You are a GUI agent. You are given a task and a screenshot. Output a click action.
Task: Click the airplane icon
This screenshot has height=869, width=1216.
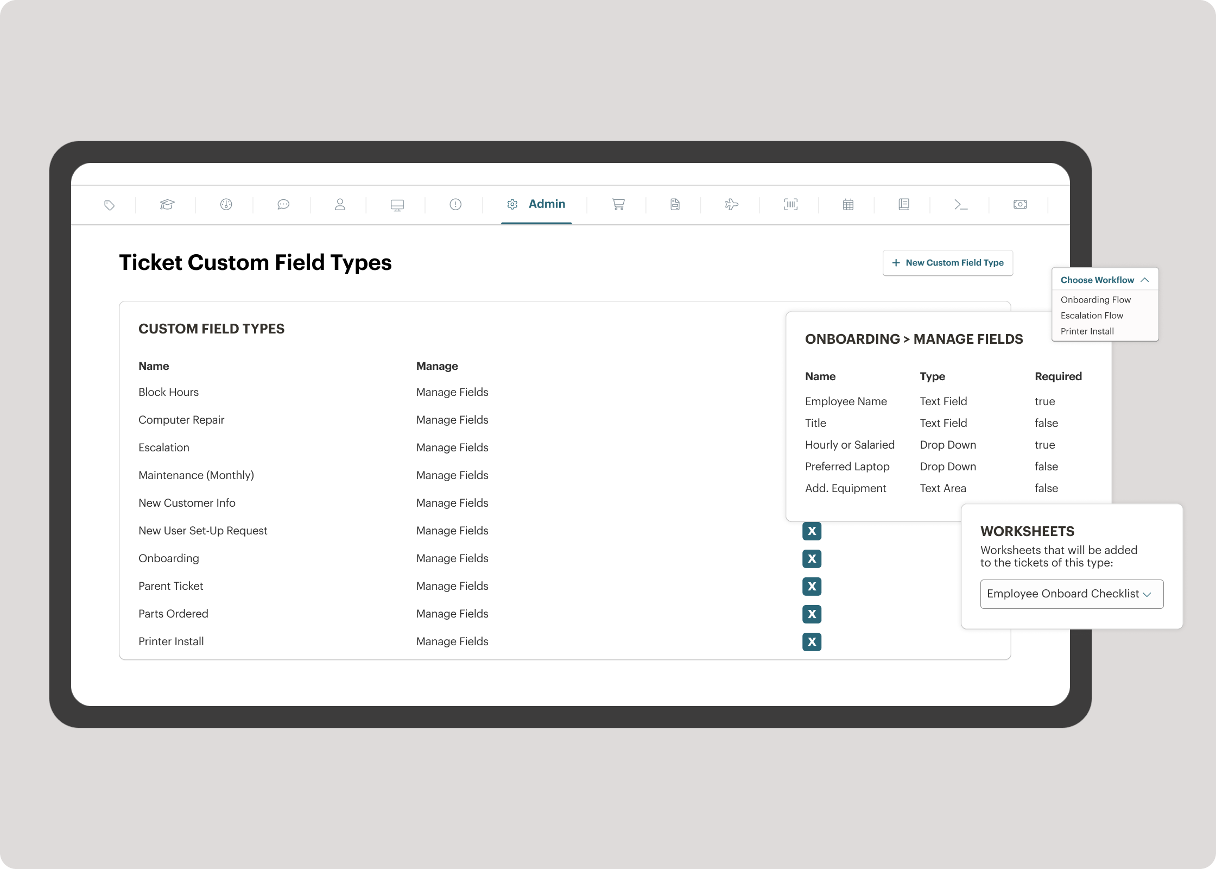[x=731, y=204]
